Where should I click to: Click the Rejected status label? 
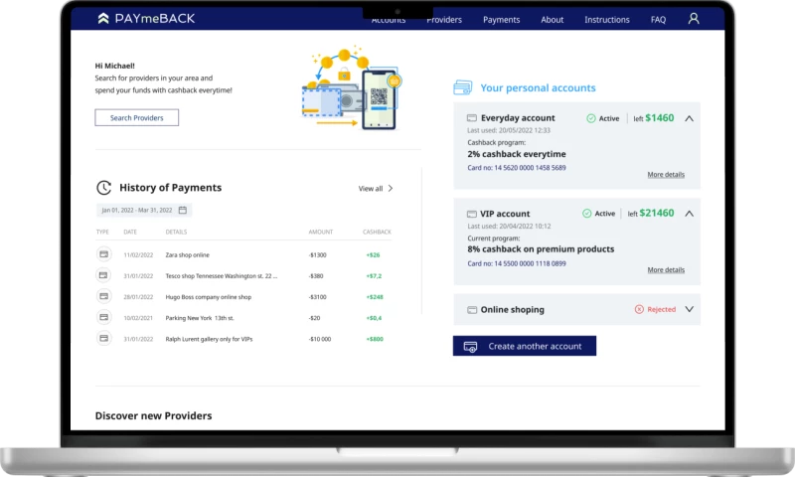click(x=661, y=309)
